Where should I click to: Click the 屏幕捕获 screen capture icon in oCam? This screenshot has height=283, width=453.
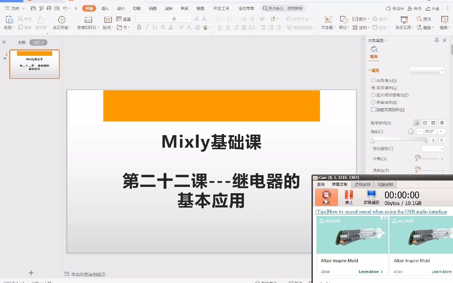(x=371, y=196)
